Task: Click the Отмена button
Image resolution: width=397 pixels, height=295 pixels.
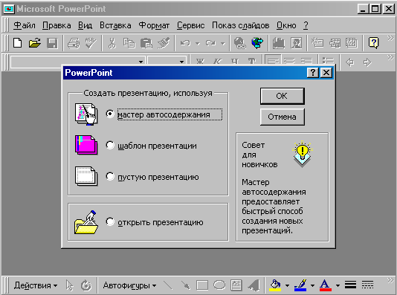Action: pos(282,117)
